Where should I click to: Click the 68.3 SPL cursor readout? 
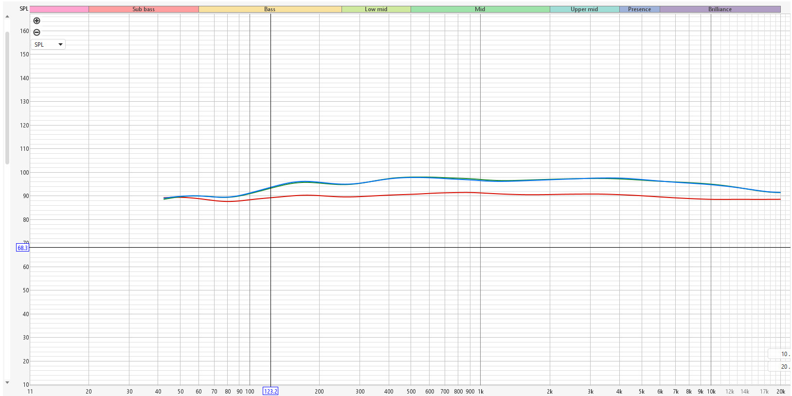pyautogui.click(x=22, y=248)
